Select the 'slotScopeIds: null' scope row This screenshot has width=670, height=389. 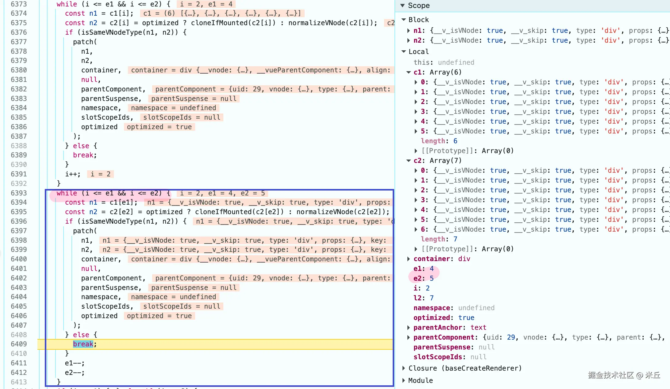(x=450, y=357)
